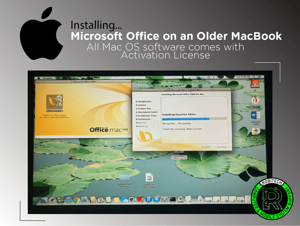Open the Help menu in menu bar

pyautogui.click(x=83, y=78)
